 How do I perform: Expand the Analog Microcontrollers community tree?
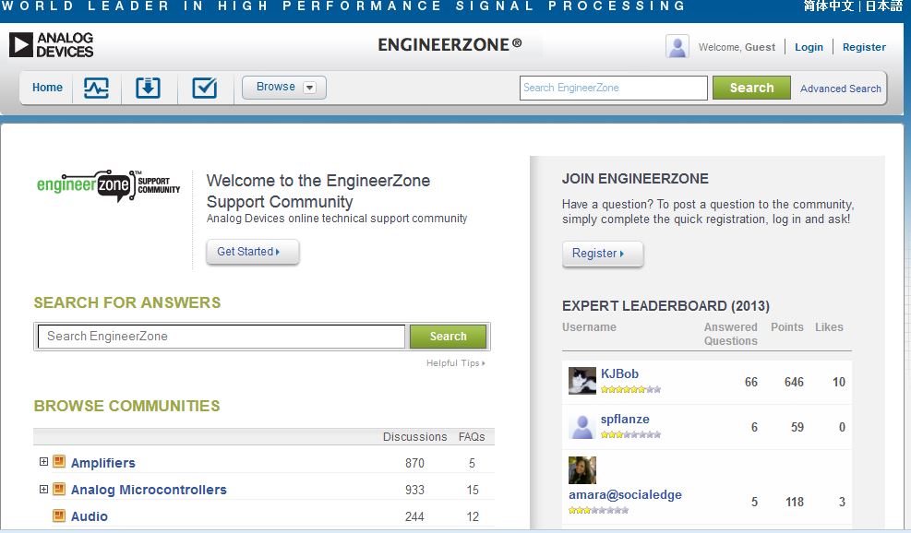pos(43,489)
